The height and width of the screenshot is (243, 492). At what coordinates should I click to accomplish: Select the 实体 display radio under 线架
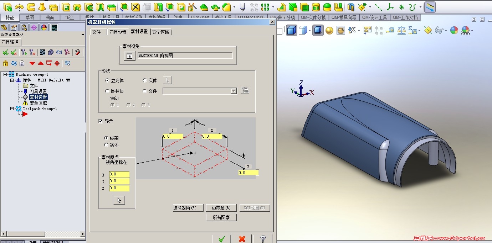[x=106, y=145]
